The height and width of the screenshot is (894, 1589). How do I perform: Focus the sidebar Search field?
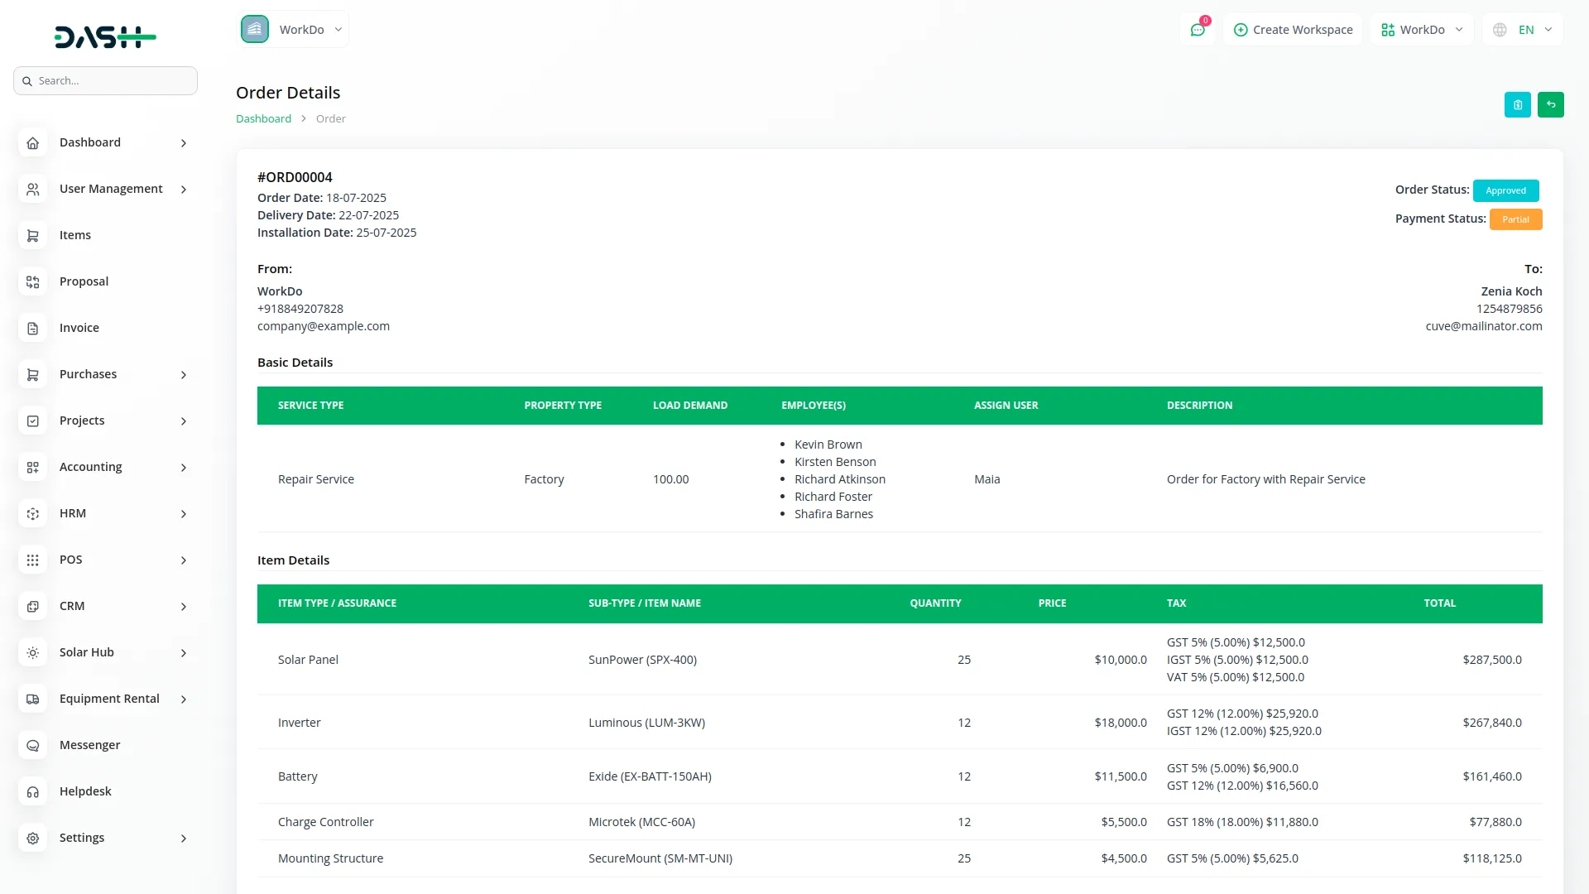(105, 81)
